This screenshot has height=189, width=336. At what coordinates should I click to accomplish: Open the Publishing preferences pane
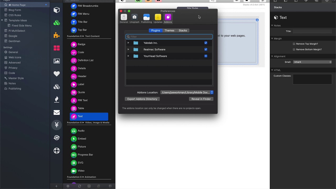(146, 19)
